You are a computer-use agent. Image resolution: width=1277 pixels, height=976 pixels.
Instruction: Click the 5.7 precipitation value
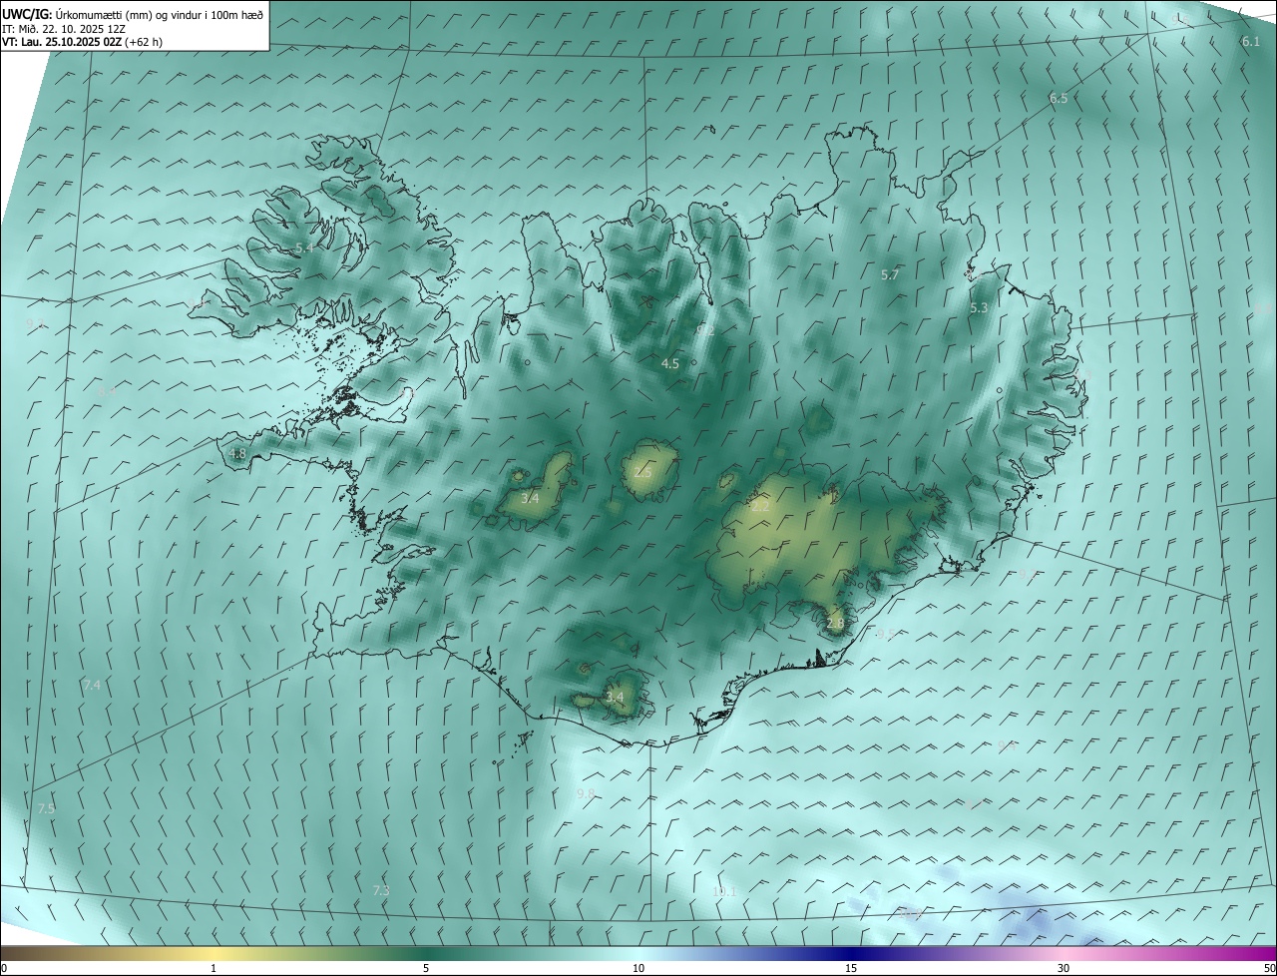pyautogui.click(x=890, y=274)
